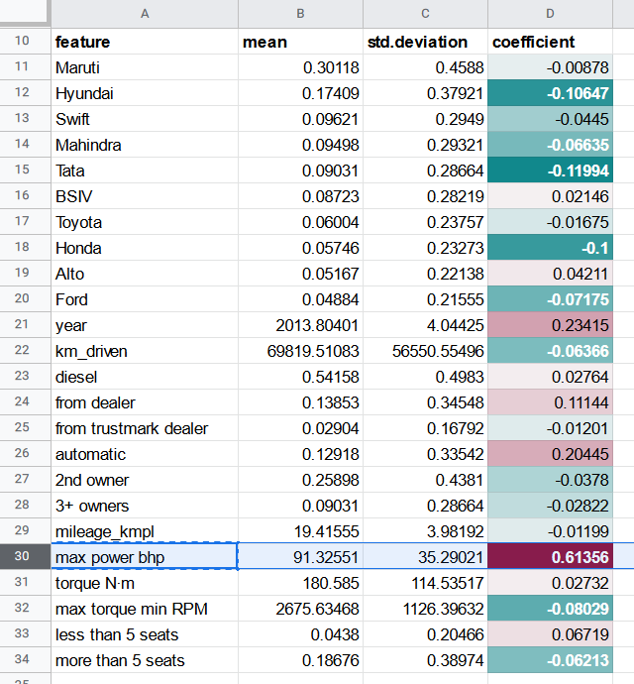Click the std deviation 56550.55496
The height and width of the screenshot is (684, 634).
(x=425, y=351)
